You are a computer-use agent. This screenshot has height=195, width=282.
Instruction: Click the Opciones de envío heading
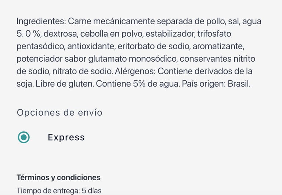[59, 112]
